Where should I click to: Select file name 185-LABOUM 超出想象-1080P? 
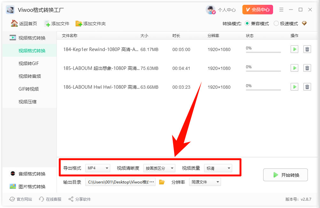(102, 68)
